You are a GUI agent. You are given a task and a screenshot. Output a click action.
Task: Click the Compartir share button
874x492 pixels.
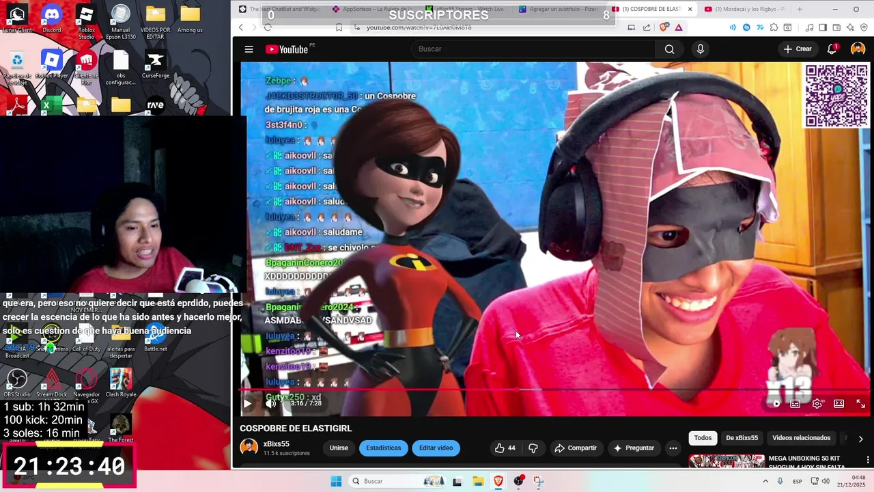(x=576, y=448)
